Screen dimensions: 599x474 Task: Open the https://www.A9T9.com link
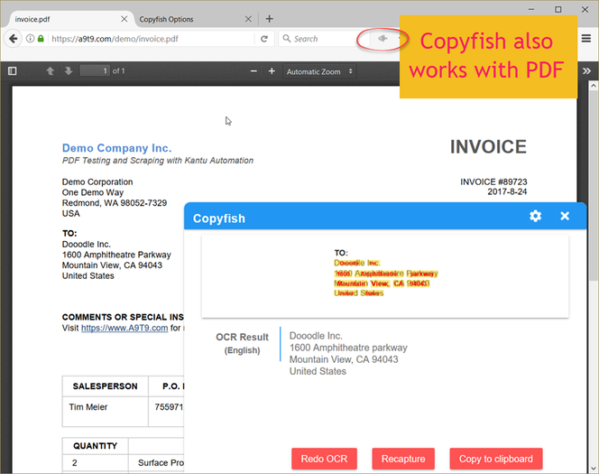point(124,328)
